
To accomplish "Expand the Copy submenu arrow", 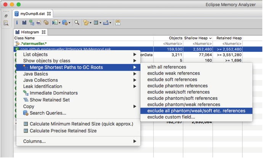I will pyautogui.click(x=135, y=106).
